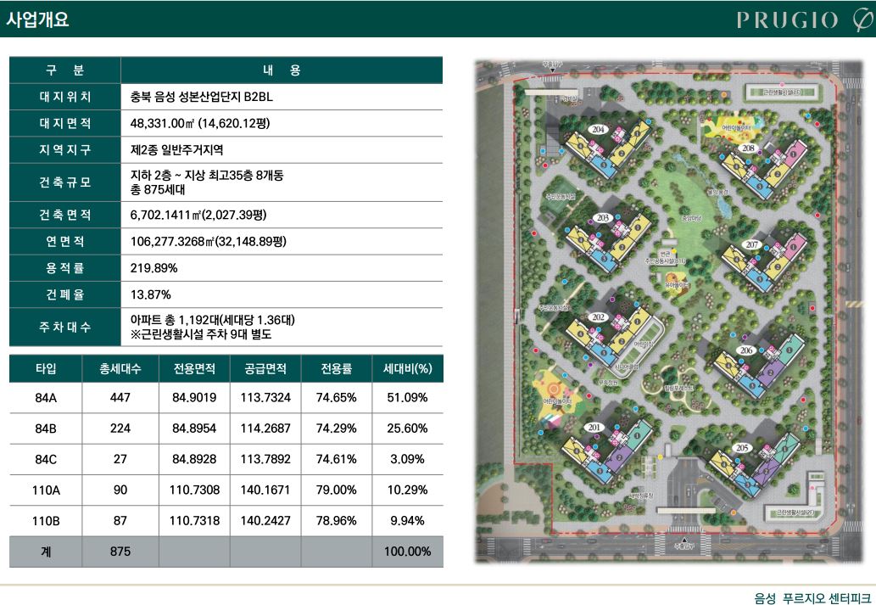Viewport: 876px width, 605px height.
Task: Click the 타입 column header
Action: pos(46,368)
